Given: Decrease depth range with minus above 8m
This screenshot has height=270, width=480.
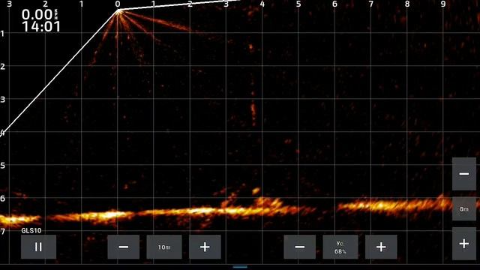Looking at the screenshot, I should coord(464,174).
